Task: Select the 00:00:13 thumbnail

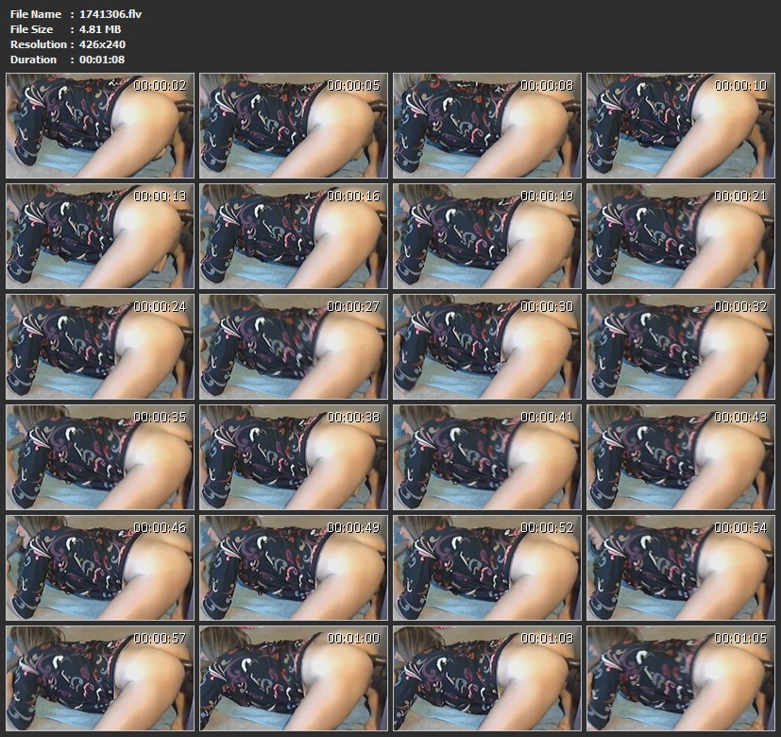Action: pyautogui.click(x=100, y=236)
